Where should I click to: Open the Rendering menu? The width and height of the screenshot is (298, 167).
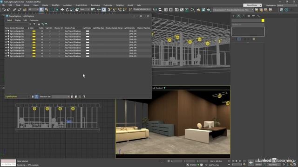(x=95, y=5)
